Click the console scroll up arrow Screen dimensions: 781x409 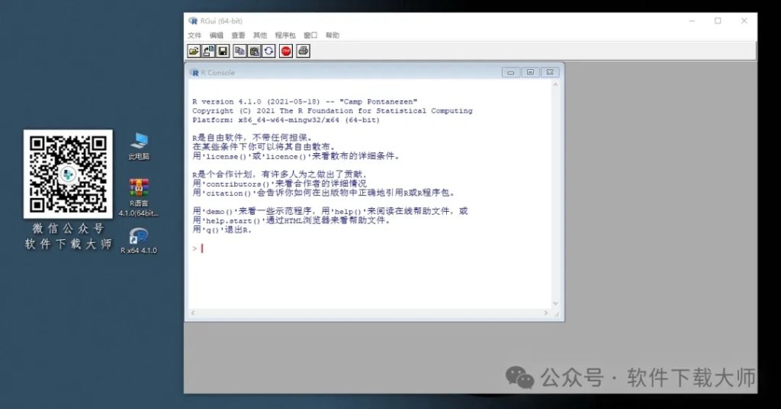[555, 85]
